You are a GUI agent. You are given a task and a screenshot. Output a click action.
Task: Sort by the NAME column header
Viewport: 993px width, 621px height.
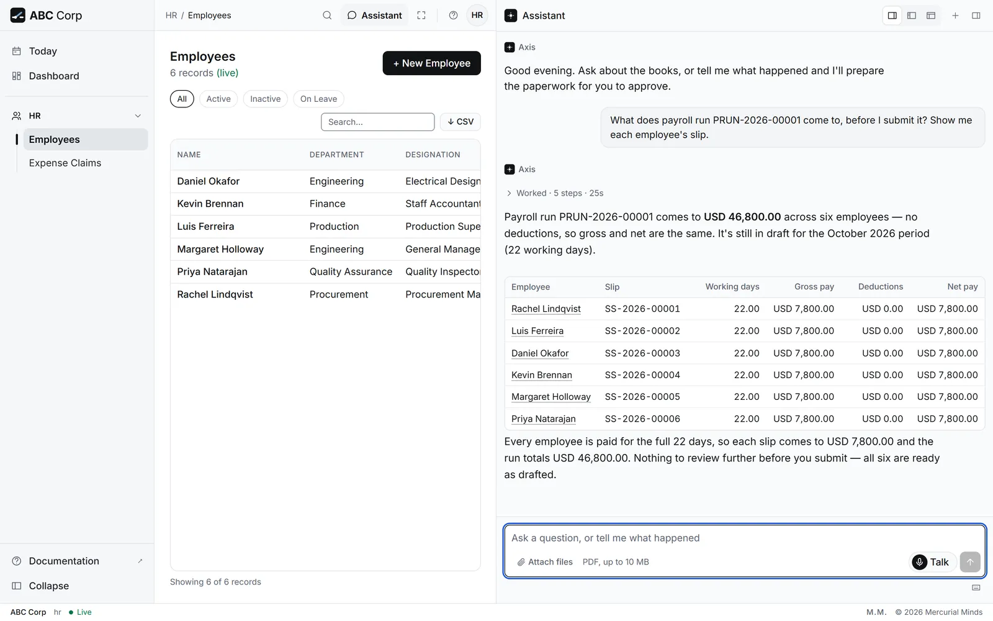(189, 155)
